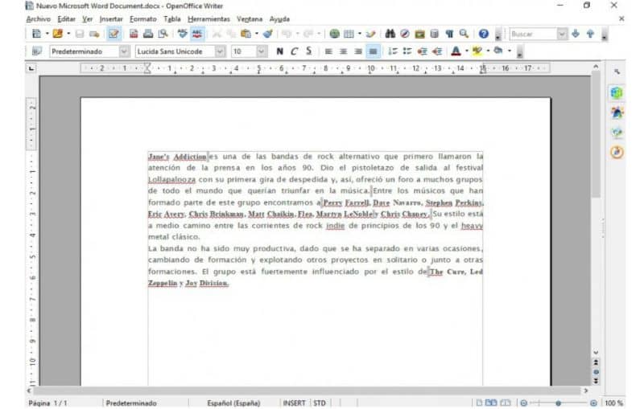Open OpenOffice Help question mark icon
Image resolution: width=644 pixels, height=409 pixels.
(x=484, y=34)
